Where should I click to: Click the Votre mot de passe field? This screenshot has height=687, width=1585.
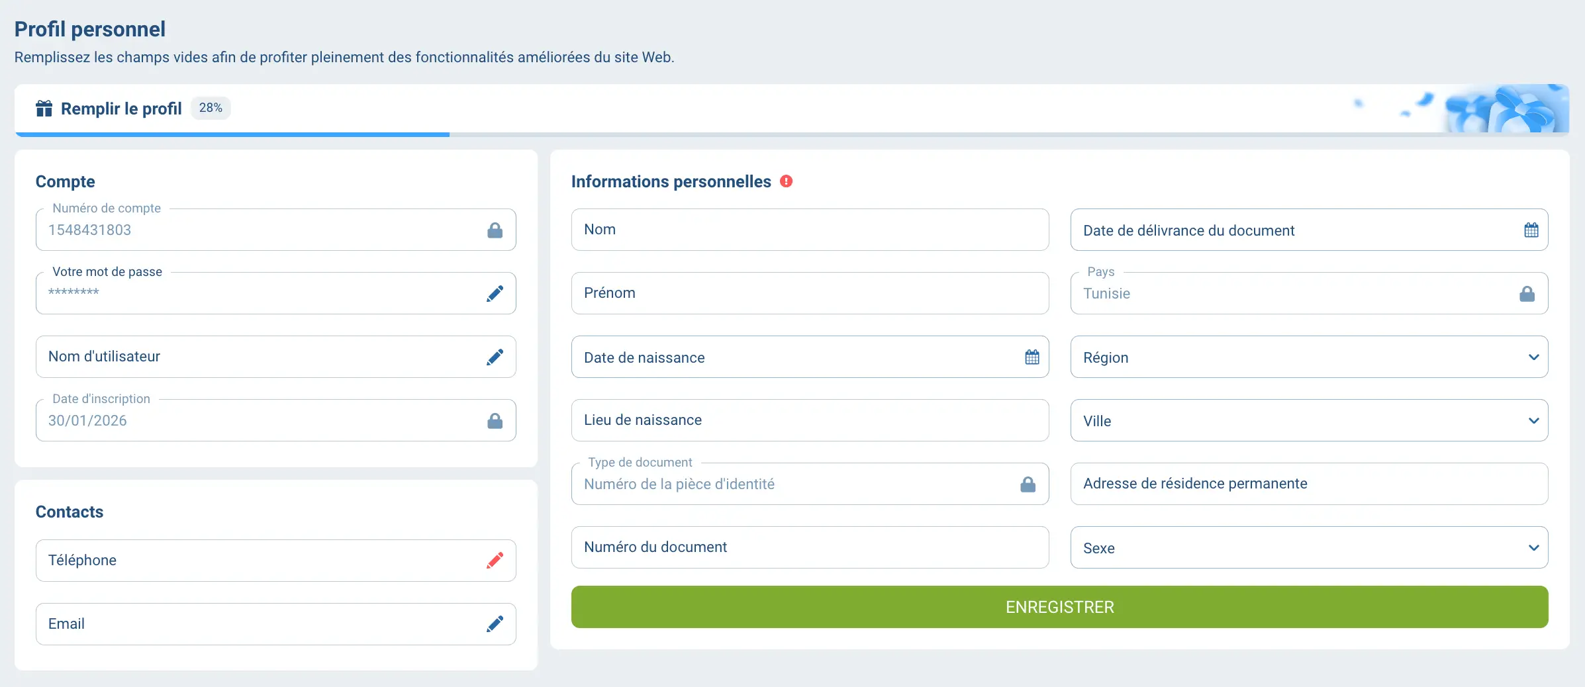tap(275, 293)
